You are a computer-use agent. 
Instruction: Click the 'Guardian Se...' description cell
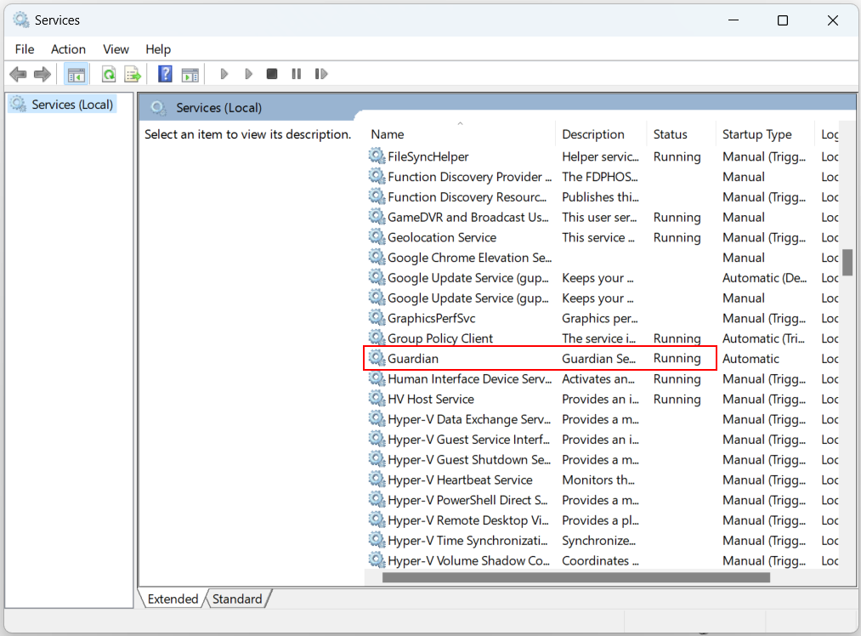[x=598, y=359]
